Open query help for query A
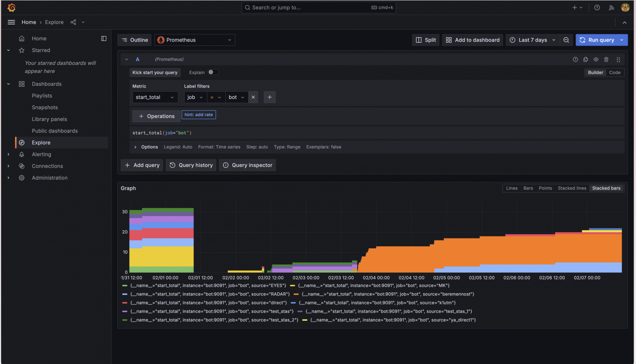The height and width of the screenshot is (364, 636). 575,59
